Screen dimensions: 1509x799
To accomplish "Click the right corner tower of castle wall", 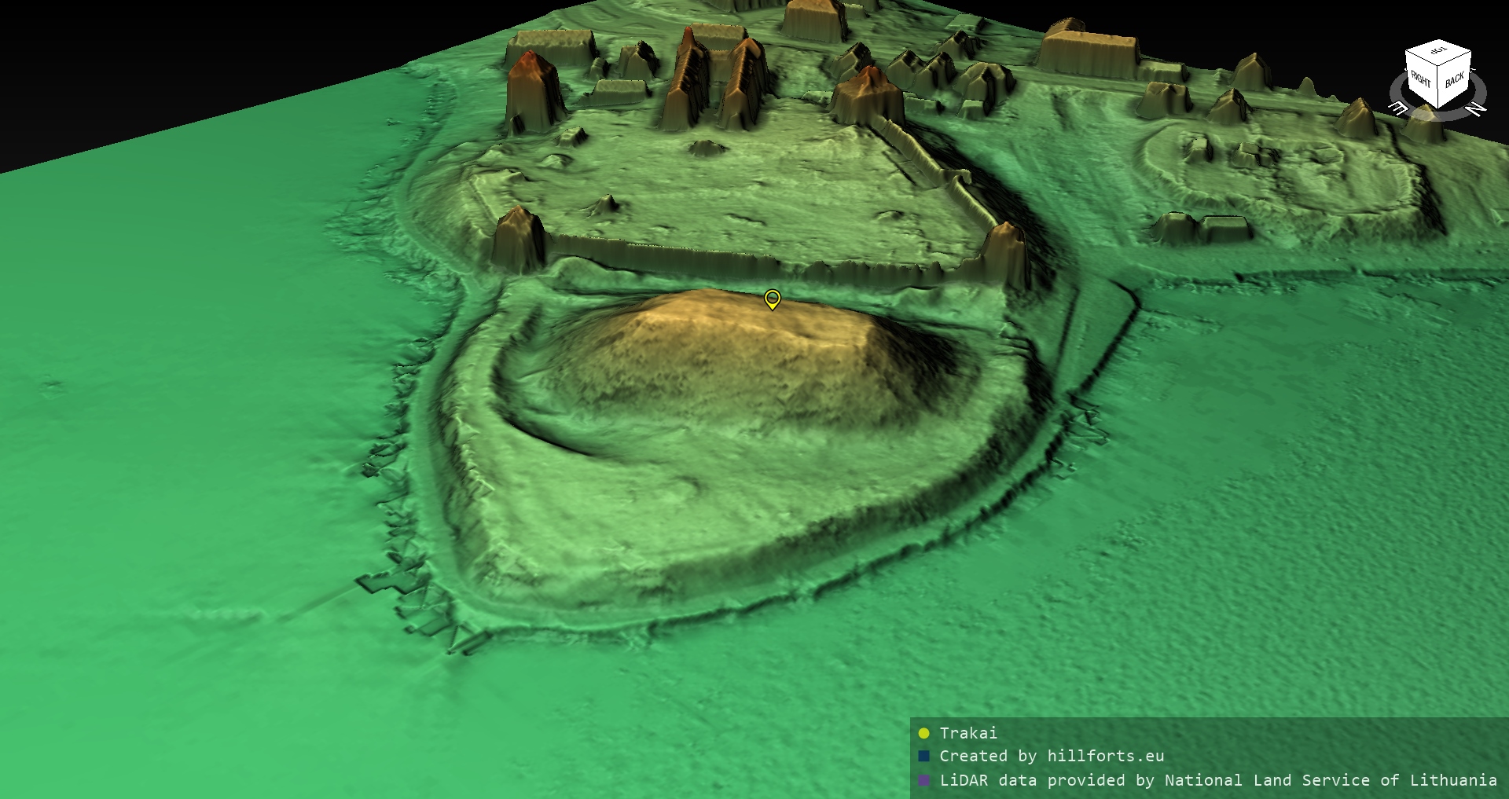I will click(x=1005, y=251).
